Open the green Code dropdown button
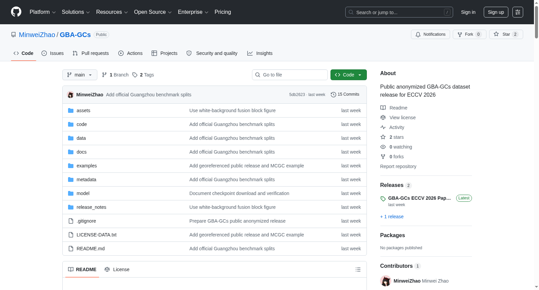Viewport: 539px width, 290px height. pyautogui.click(x=349, y=75)
